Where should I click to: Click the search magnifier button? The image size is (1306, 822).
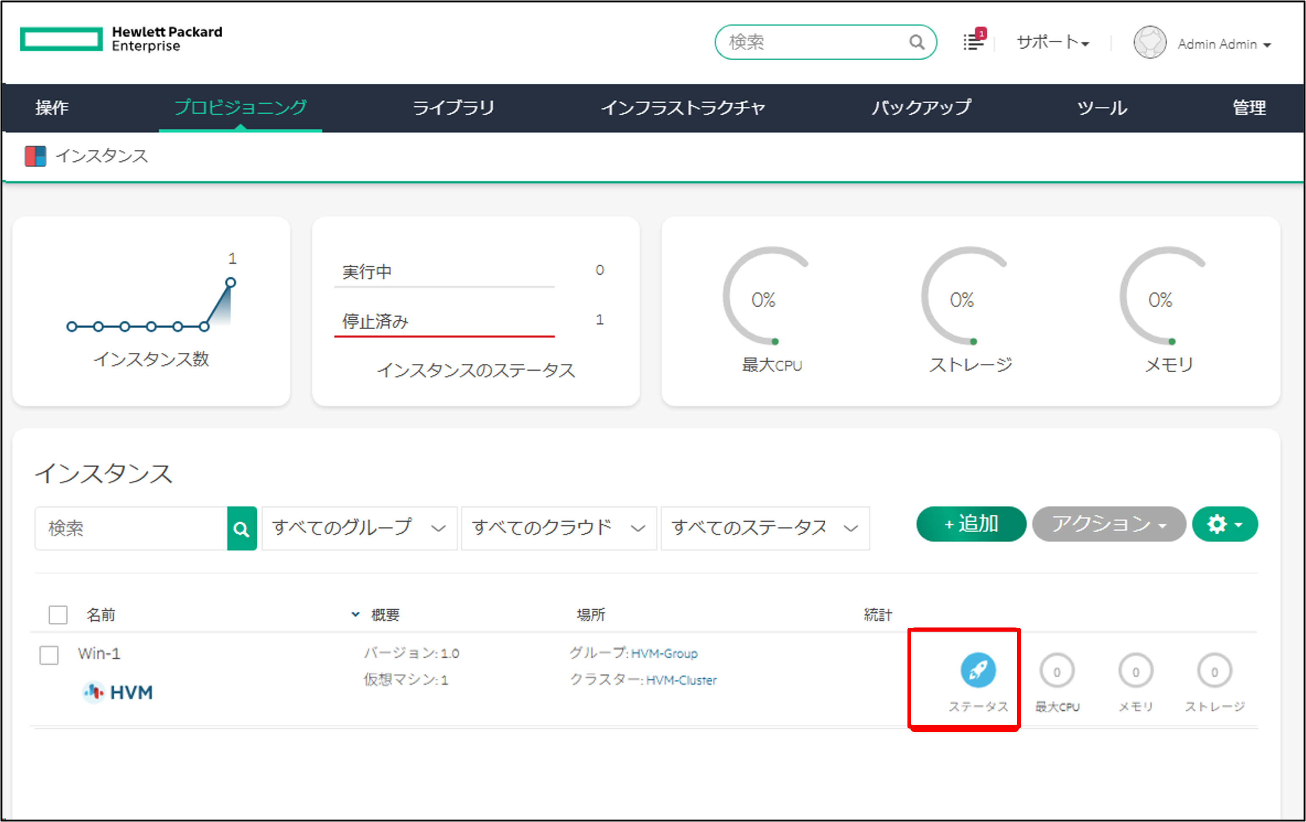coord(242,528)
